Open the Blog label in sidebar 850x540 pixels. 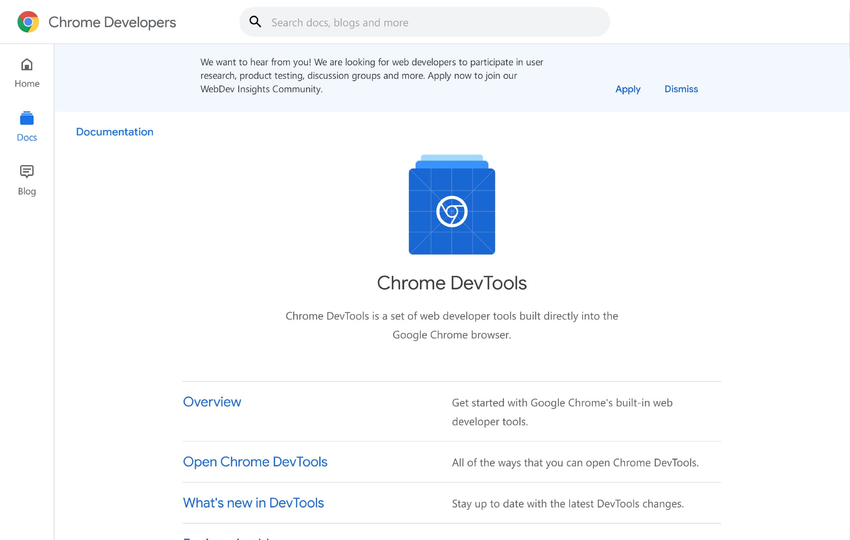(27, 191)
